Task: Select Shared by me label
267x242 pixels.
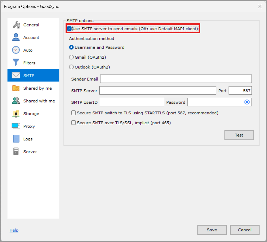Action: click(x=38, y=88)
